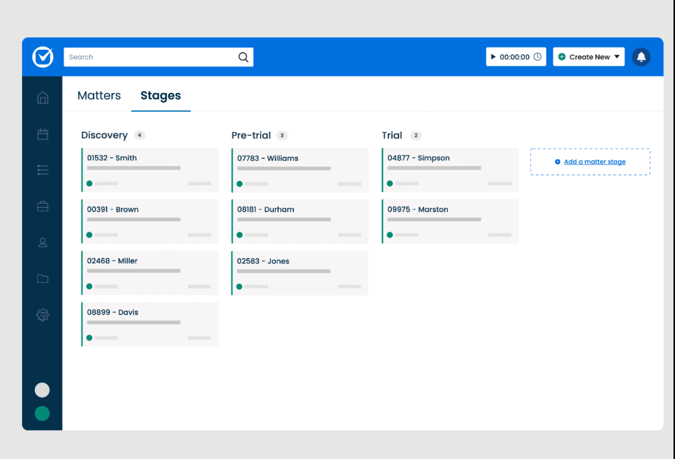Open the Documents folder sidebar icon

click(x=43, y=279)
